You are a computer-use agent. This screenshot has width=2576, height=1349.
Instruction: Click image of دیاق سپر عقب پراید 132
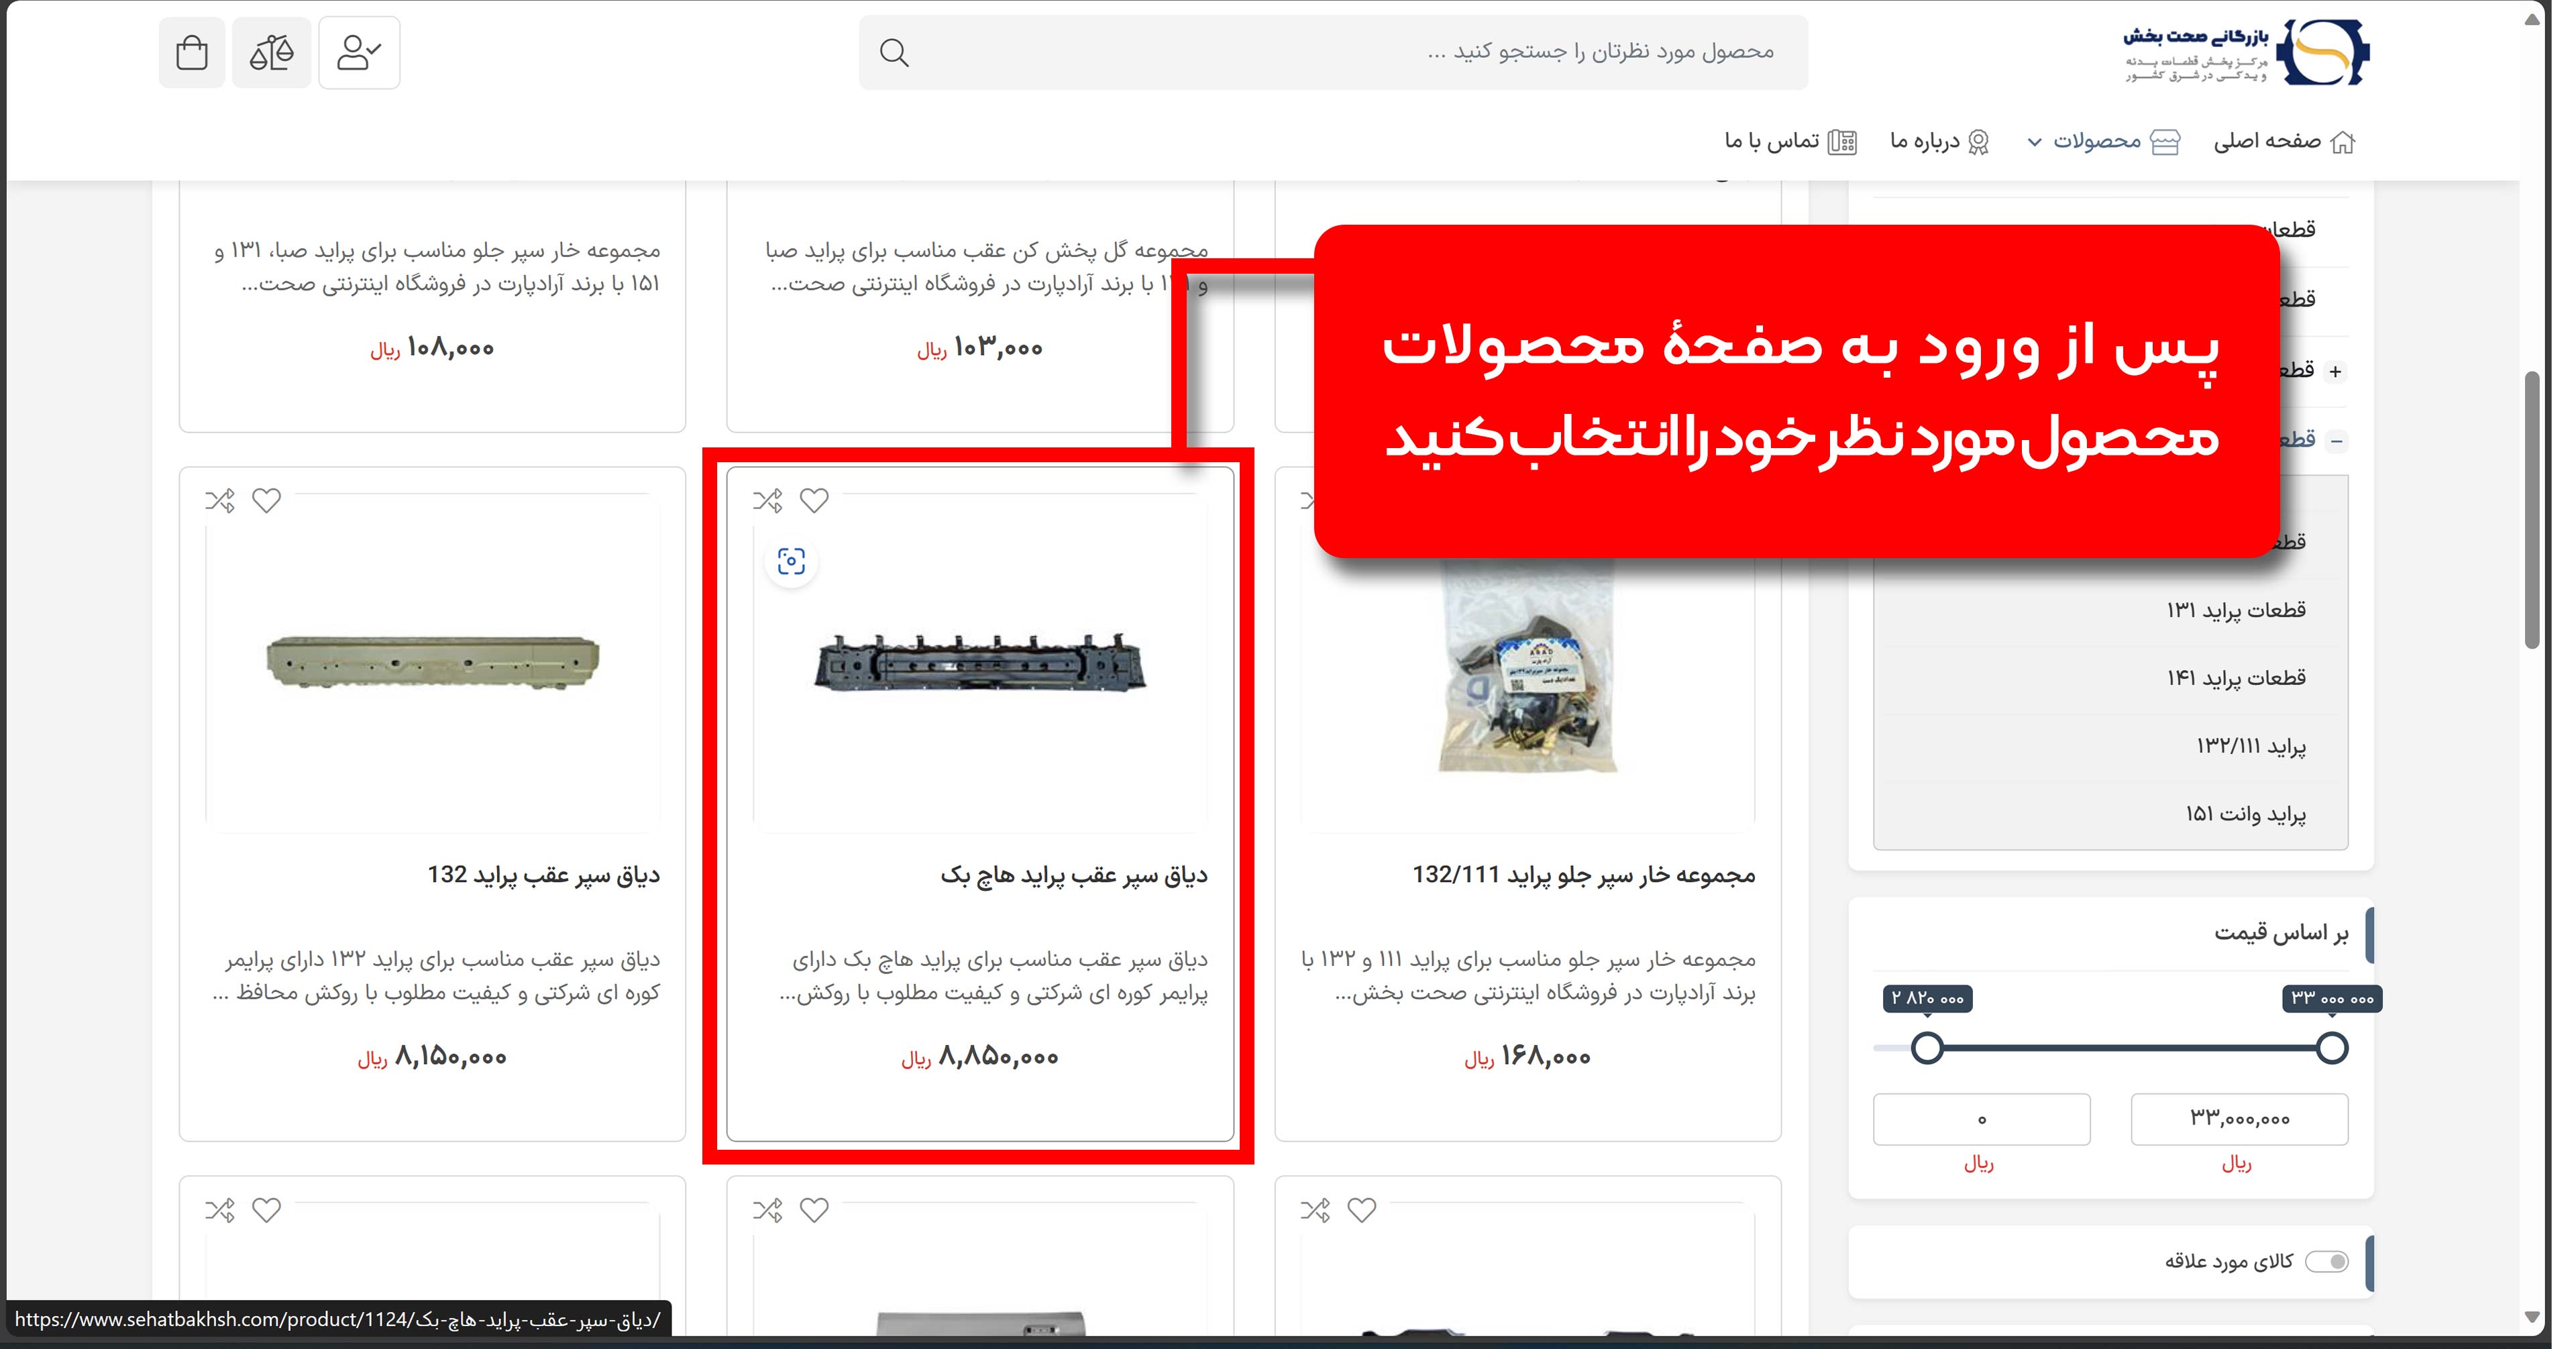pyautogui.click(x=432, y=662)
